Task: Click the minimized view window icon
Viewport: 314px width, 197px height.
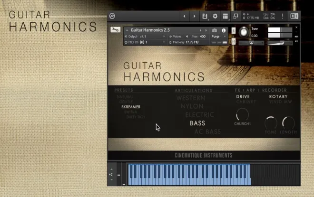Action: coord(235,16)
